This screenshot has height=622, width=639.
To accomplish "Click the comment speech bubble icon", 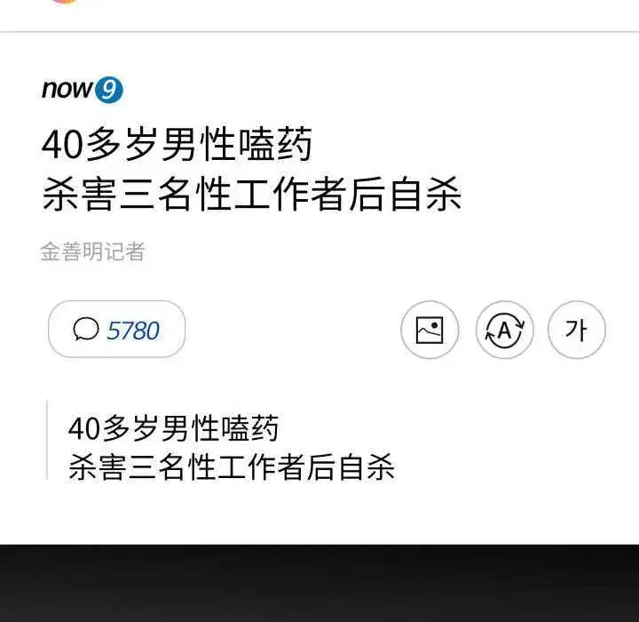I will click(x=86, y=329).
